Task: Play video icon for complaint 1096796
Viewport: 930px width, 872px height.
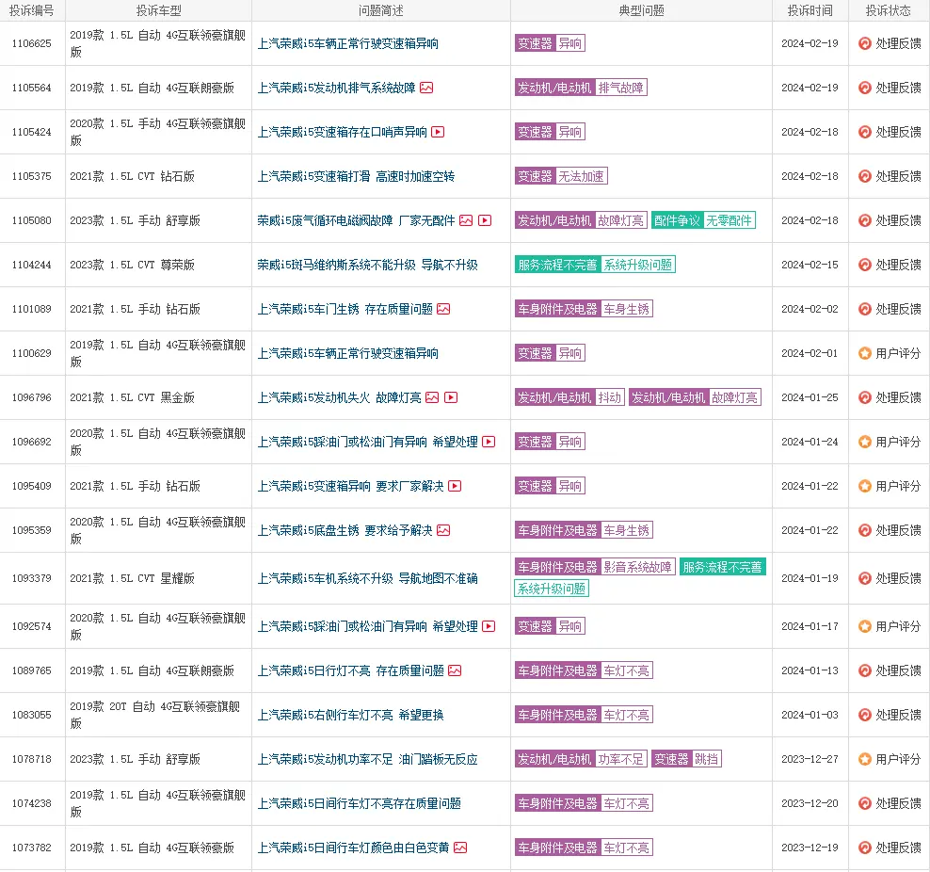Action: 452,397
